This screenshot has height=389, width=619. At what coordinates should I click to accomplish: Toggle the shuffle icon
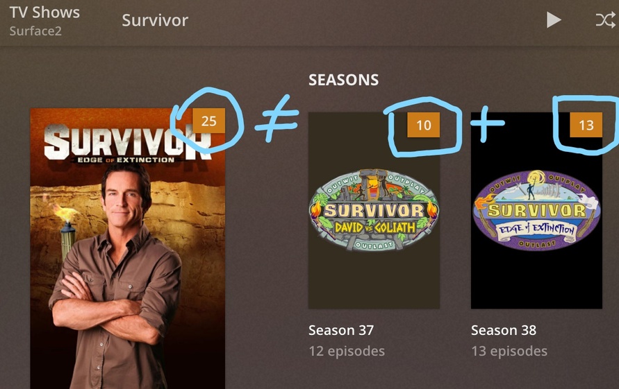606,20
